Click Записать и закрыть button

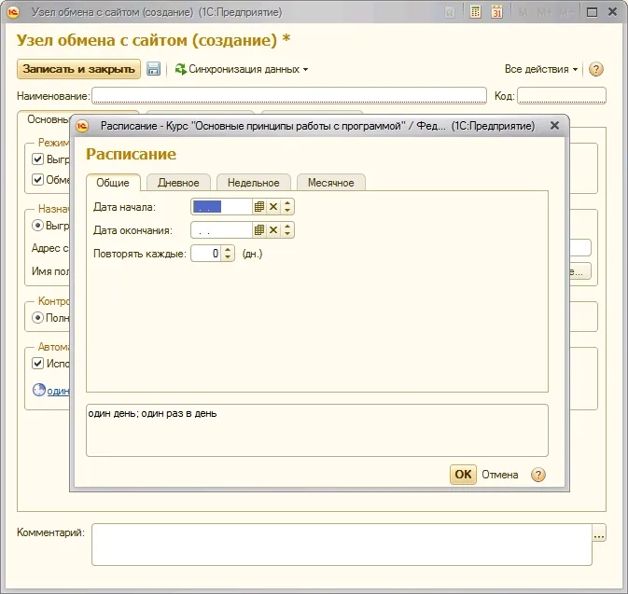78,69
